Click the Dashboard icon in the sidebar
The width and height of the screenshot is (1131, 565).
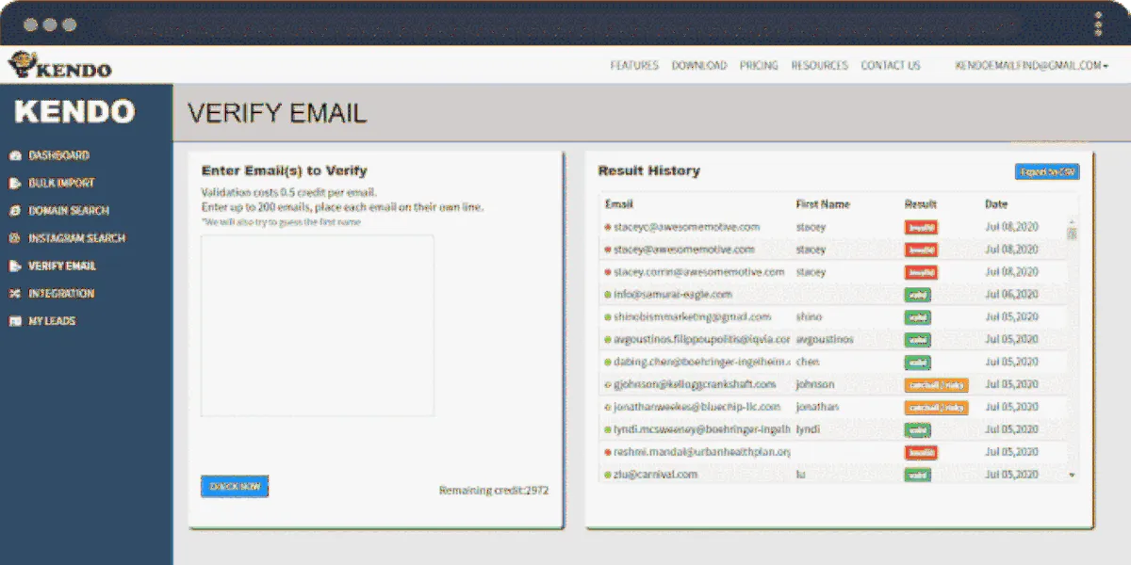[14, 155]
